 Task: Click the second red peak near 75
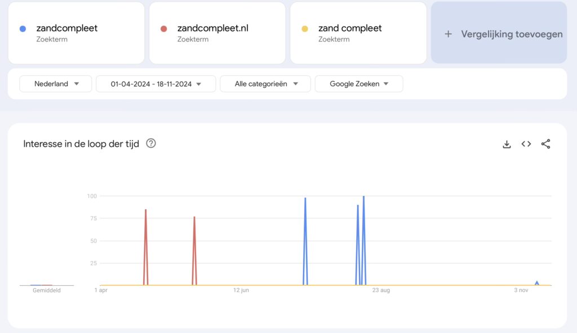click(x=194, y=218)
